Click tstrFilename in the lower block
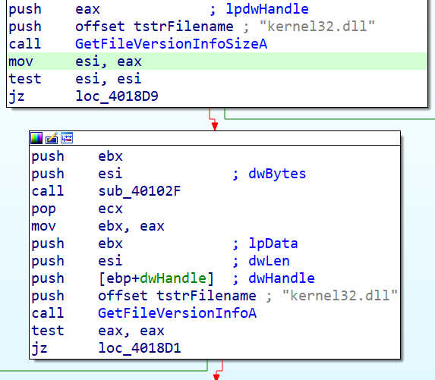The height and width of the screenshot is (380, 435). point(206,296)
